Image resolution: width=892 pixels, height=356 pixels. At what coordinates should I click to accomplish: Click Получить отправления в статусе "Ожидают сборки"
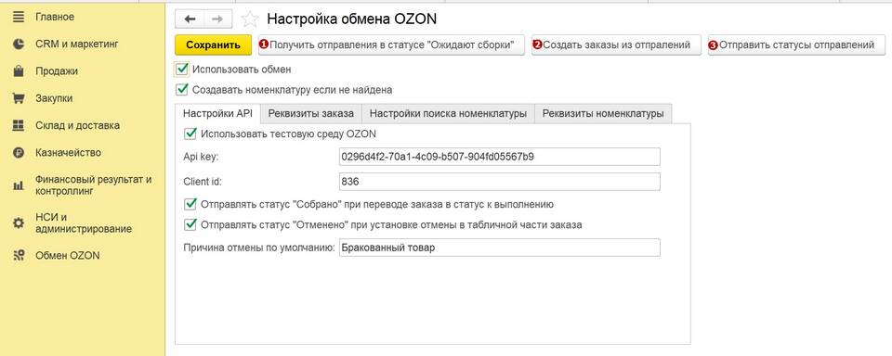pyautogui.click(x=391, y=44)
